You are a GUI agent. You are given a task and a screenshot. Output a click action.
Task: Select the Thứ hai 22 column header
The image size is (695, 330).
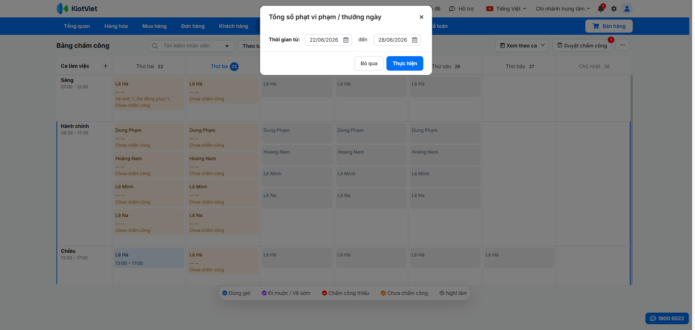[149, 66]
